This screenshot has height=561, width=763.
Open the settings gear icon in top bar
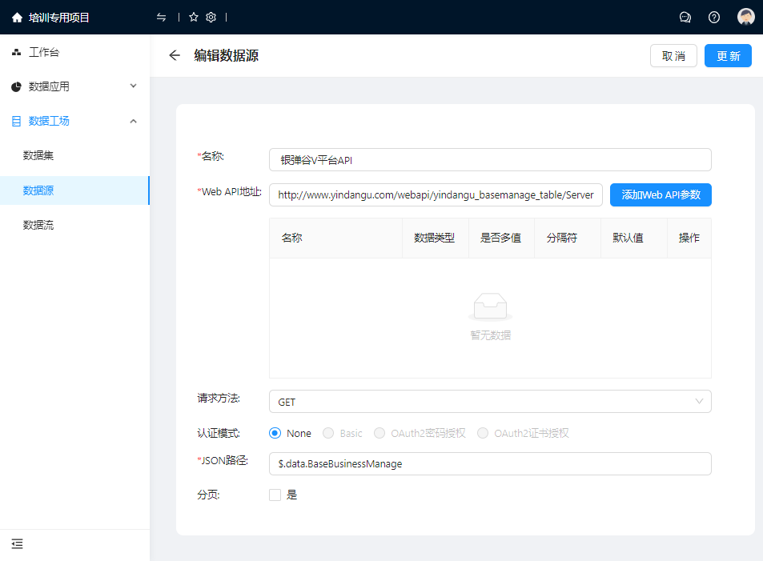pos(211,17)
